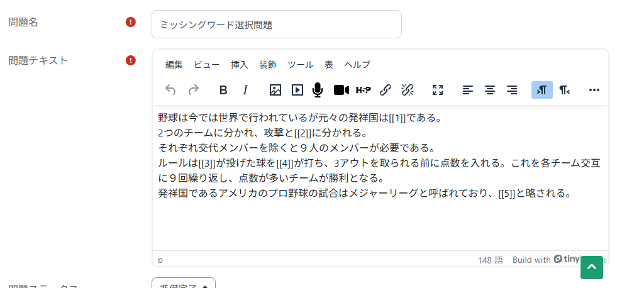This screenshot has height=288, width=622.
Task: Click inside the question text editing area
Action: 380,179
